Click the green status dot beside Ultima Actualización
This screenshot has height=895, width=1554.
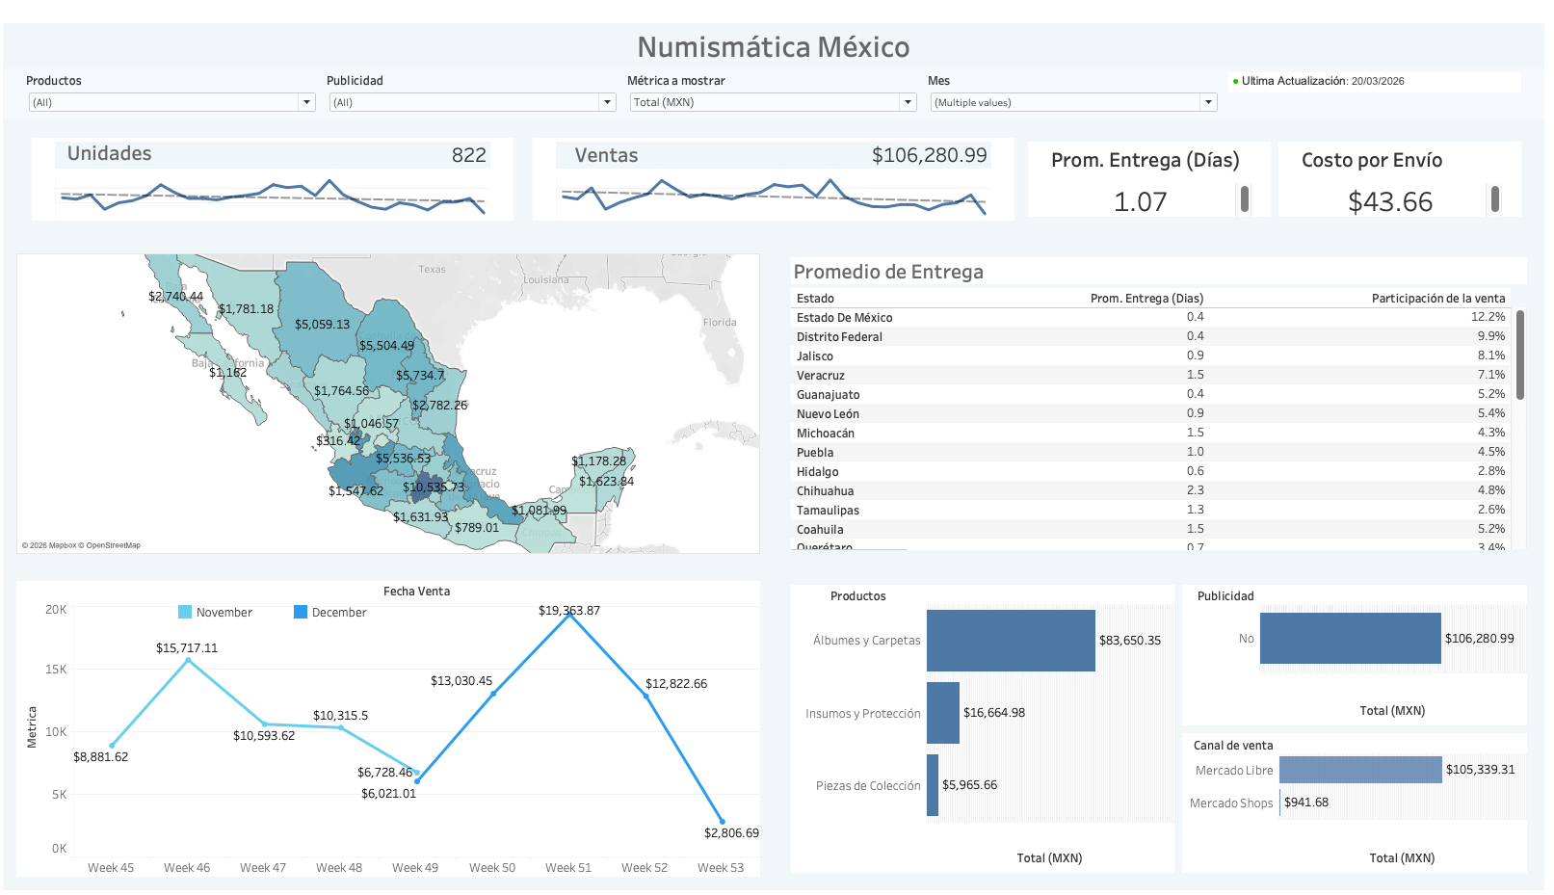coord(1237,81)
